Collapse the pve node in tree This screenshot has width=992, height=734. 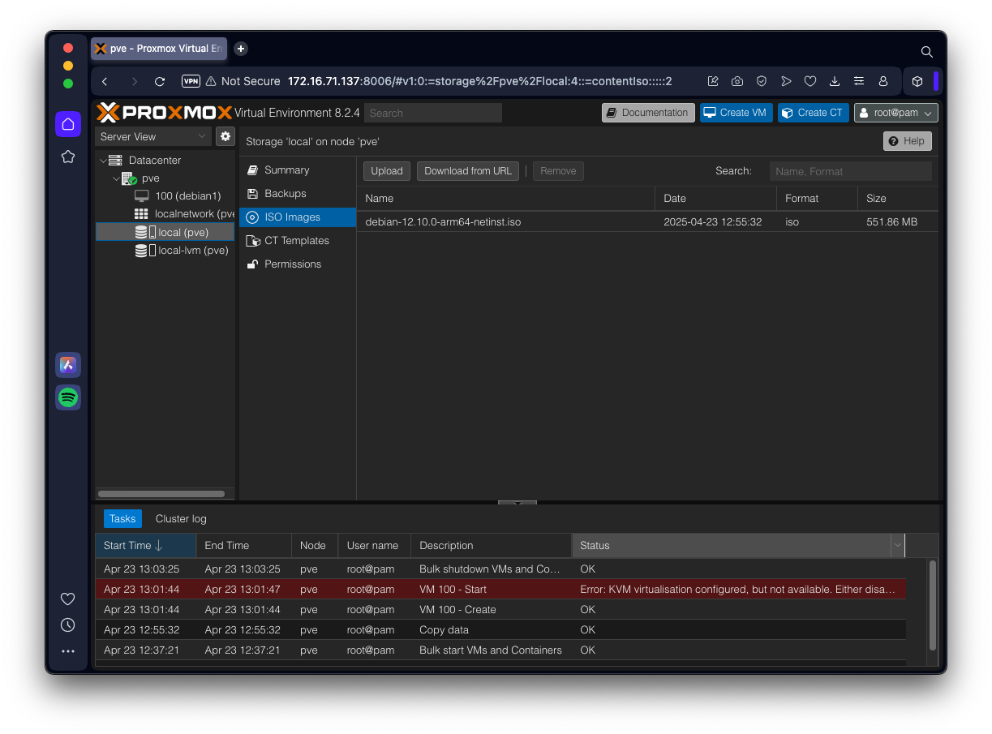tap(116, 178)
